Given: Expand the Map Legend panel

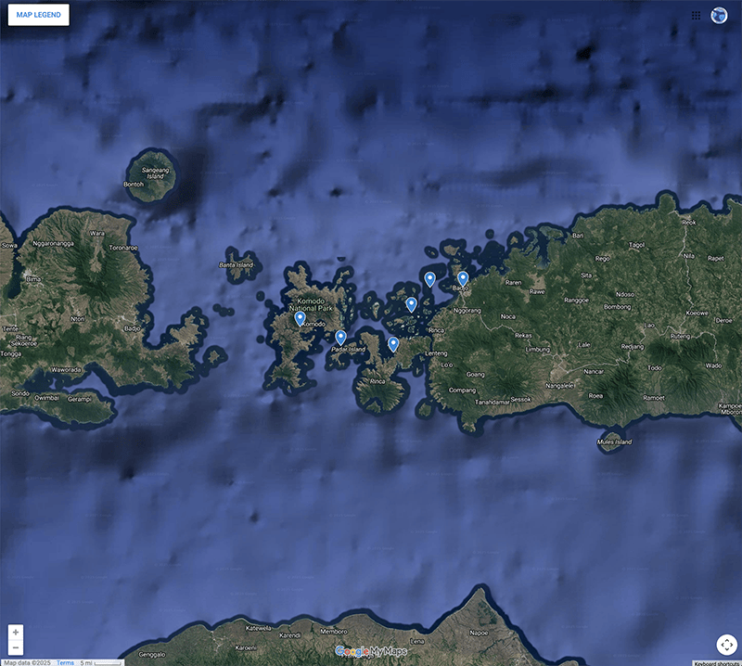Looking at the screenshot, I should click(37, 16).
